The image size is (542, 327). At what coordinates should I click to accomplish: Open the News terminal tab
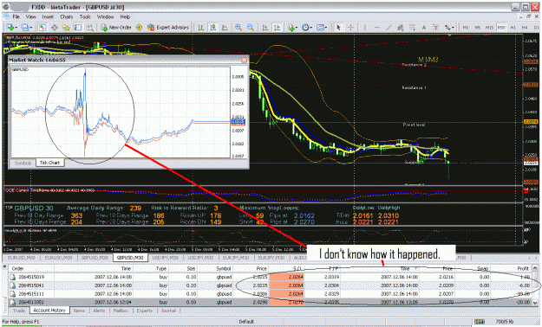(x=79, y=311)
